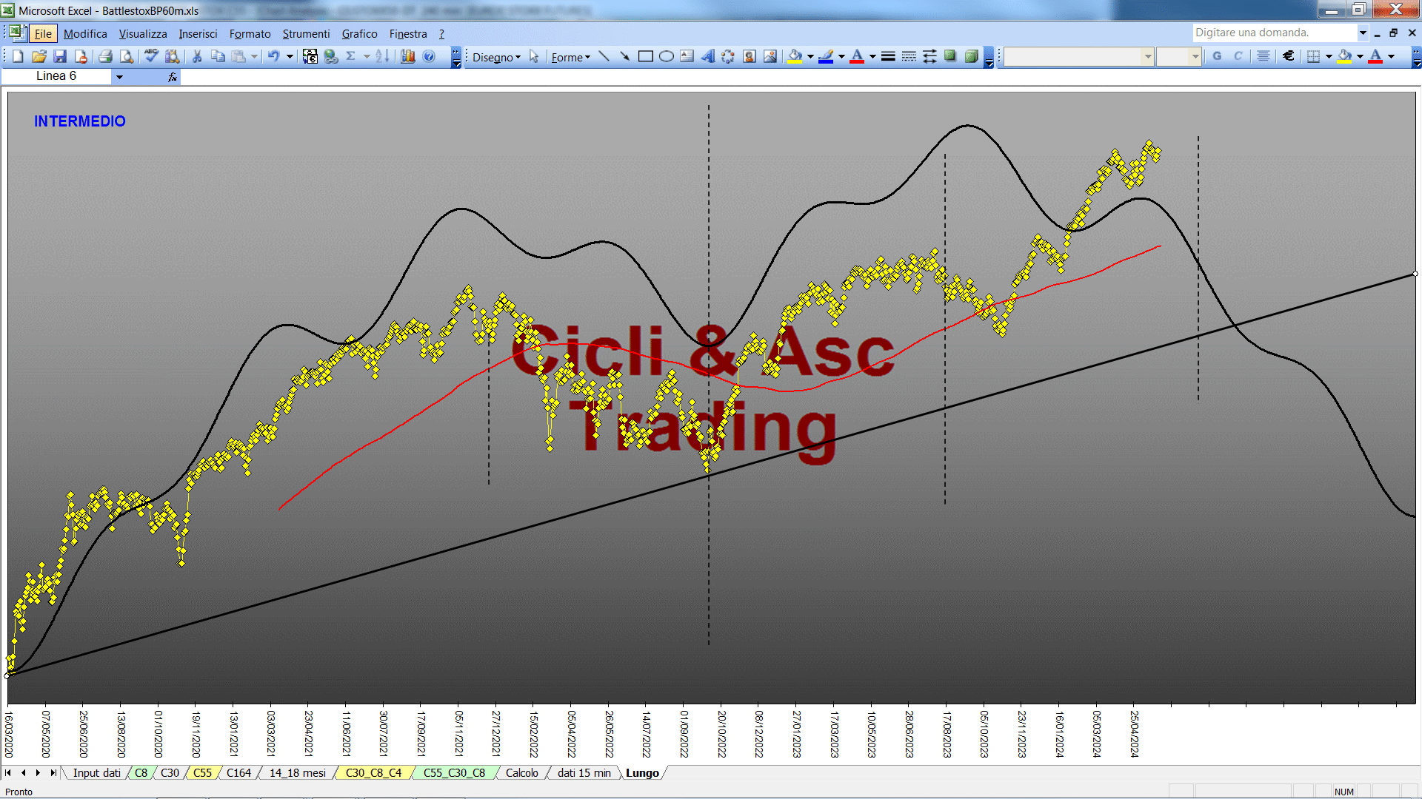This screenshot has width=1422, height=799.
Task: Expand the Name Box dropdown arrow
Action: click(x=119, y=76)
